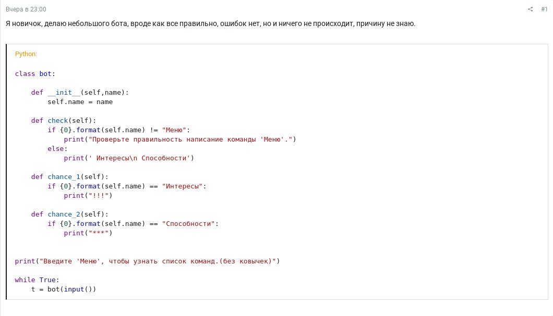Click the string "Способности" in the condition

[188, 223]
